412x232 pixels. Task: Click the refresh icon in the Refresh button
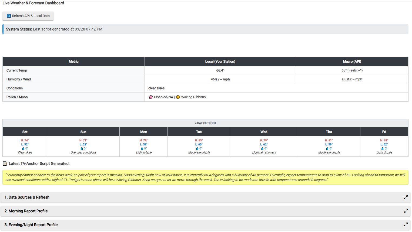(x=9, y=16)
